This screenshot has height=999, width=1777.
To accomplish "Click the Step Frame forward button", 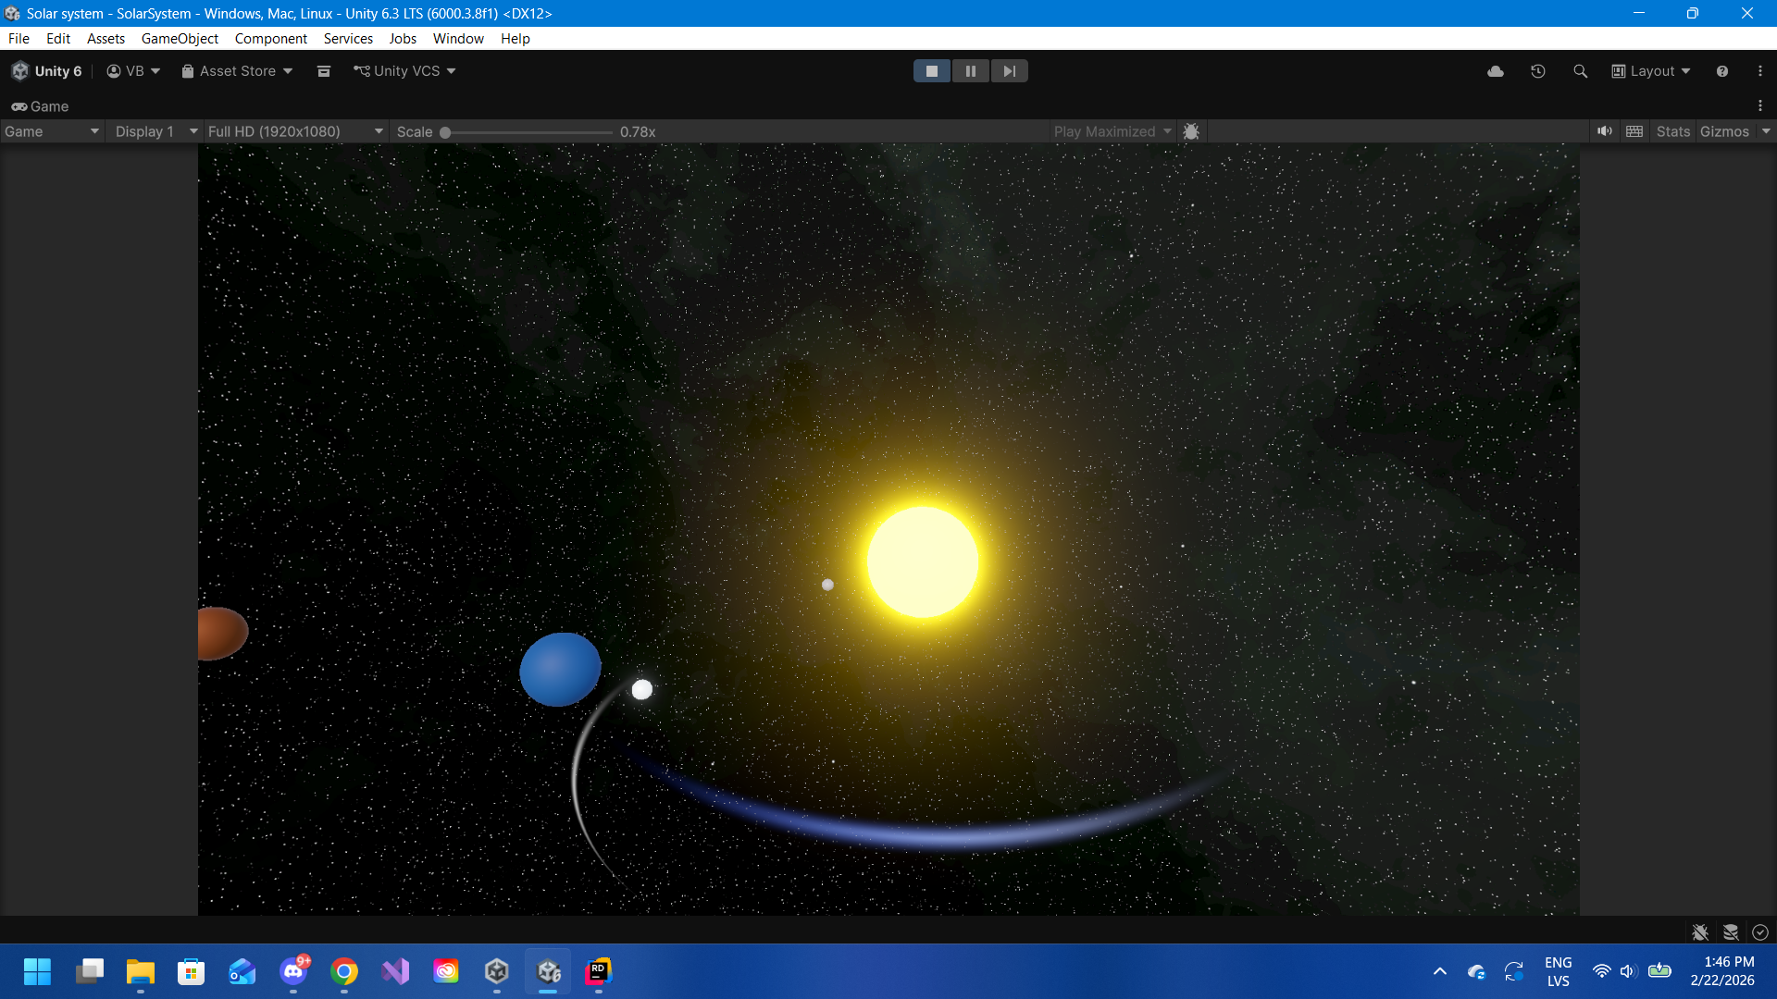I will coord(1009,71).
